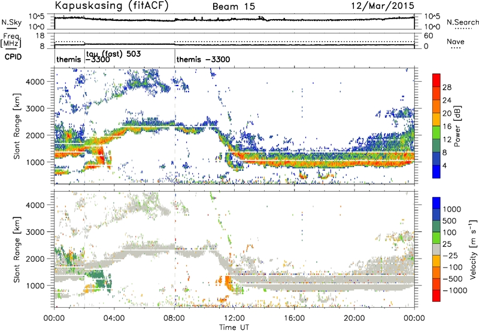
Task: Click 4000 range tick on power panel
Action: click(35, 82)
